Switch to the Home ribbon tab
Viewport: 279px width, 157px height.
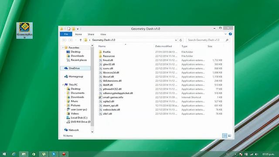point(78,34)
